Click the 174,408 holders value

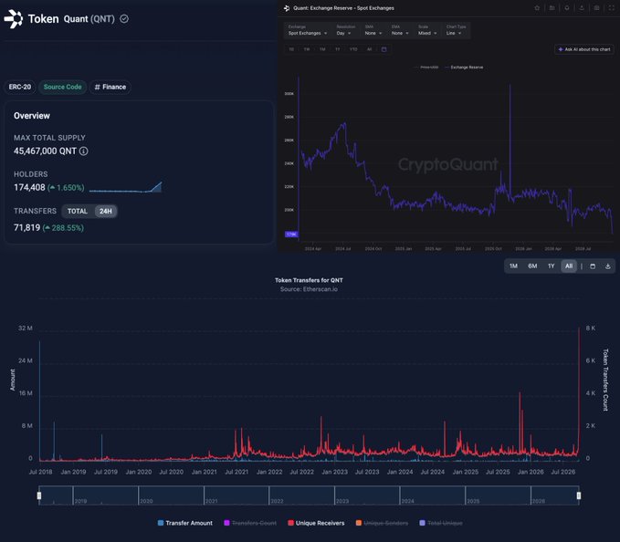point(29,188)
